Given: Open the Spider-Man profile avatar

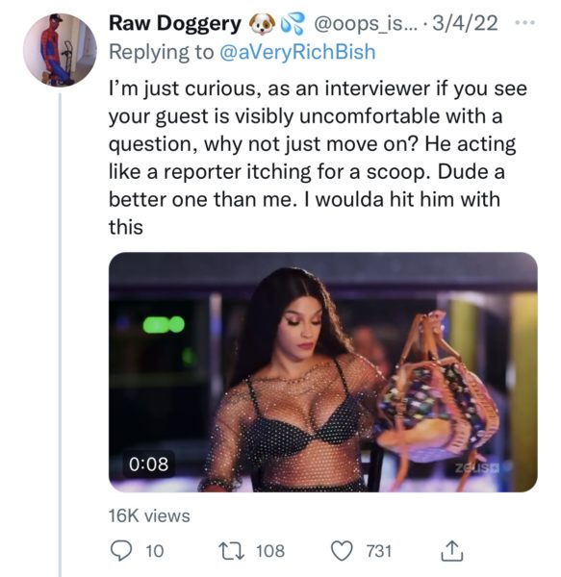Looking at the screenshot, I should [x=60, y=50].
